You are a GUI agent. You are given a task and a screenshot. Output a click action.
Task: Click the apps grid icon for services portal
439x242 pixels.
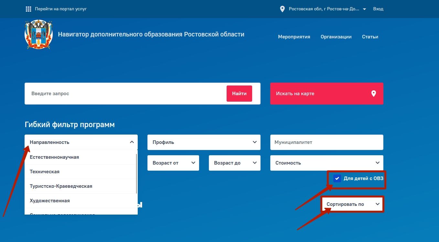28,9
